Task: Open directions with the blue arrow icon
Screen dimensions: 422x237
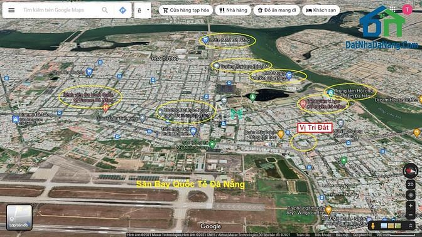Action: pos(122,10)
